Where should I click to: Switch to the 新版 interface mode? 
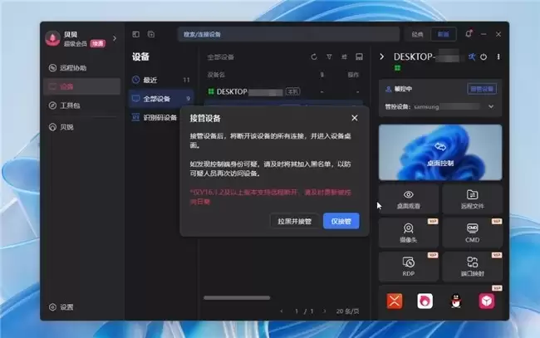(x=444, y=34)
